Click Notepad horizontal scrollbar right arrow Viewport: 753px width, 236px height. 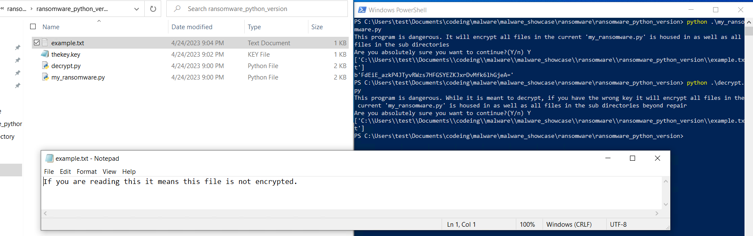657,214
